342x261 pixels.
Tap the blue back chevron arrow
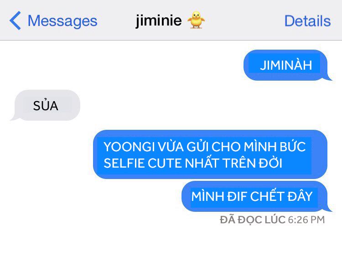pyautogui.click(x=15, y=20)
